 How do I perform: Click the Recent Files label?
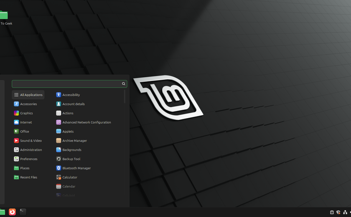click(x=29, y=177)
